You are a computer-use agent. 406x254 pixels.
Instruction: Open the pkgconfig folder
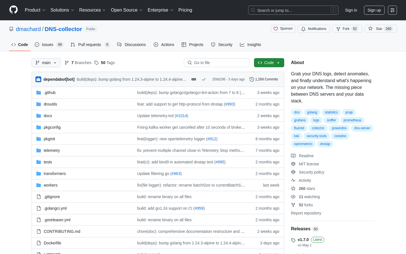pos(52,127)
